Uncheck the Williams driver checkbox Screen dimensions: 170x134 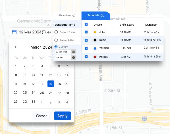[86, 49]
